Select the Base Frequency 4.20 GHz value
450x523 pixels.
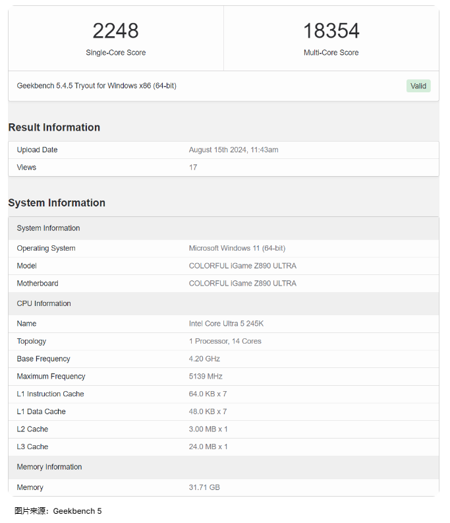coord(204,359)
